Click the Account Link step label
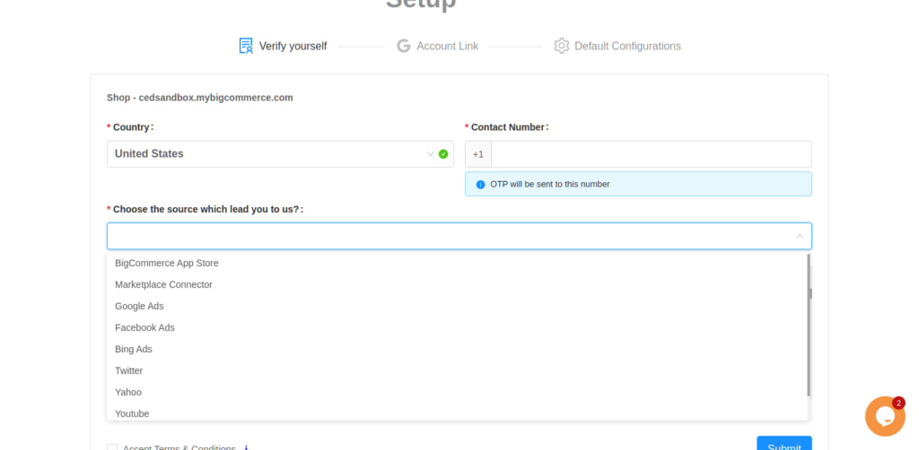The width and height of the screenshot is (919, 450). 448,47
